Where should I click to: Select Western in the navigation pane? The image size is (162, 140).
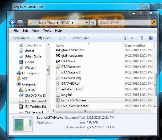click(28, 68)
